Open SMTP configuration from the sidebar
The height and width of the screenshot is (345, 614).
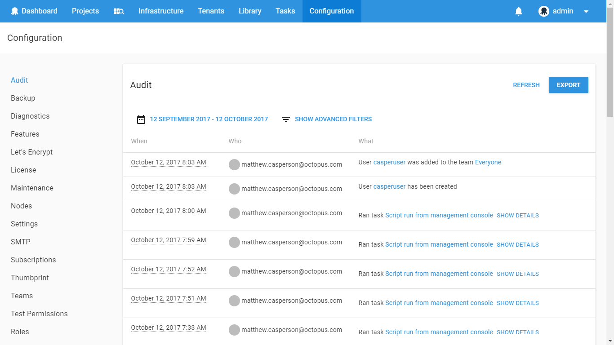[x=20, y=242]
